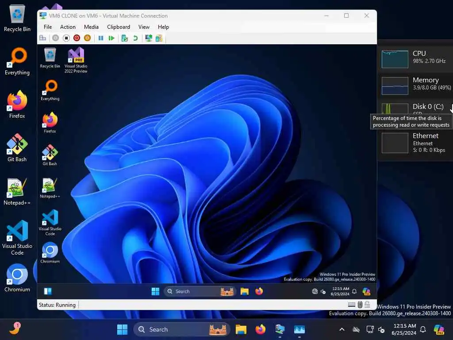
Task: Click the Search box in the VM taskbar
Action: [x=200, y=291]
